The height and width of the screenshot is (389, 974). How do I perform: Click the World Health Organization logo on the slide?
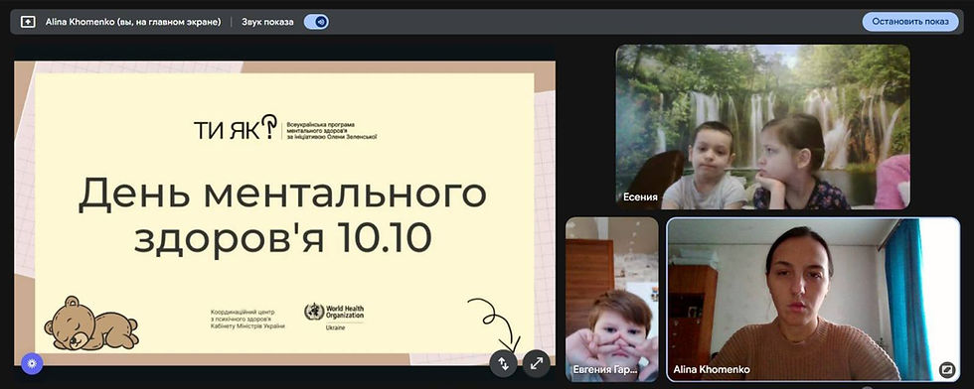click(334, 316)
